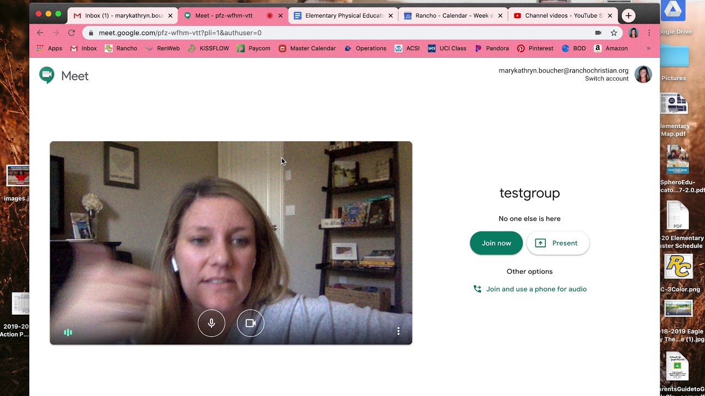The height and width of the screenshot is (396, 705).
Task: Open the Pinterest bookmark
Action: (x=535, y=48)
